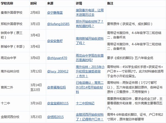Viewport: 166px width, 123px height.
Task: Open link 南师新城开始收资料了吗？
Action: tap(90, 41)
